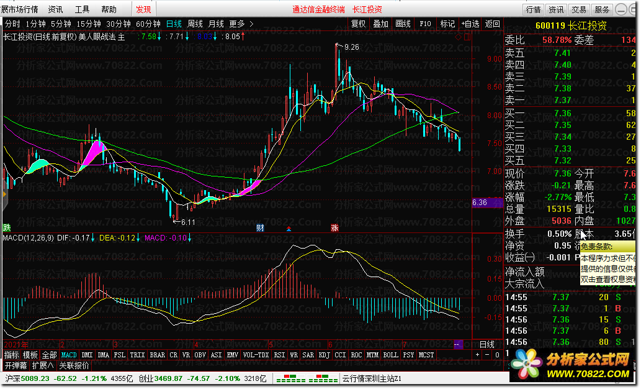
Task: Click the 画线 drawing button
Action: (x=403, y=24)
